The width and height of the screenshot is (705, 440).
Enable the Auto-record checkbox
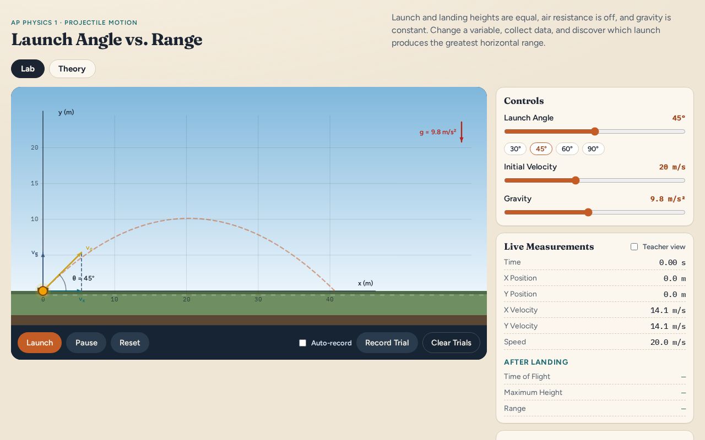[302, 343]
